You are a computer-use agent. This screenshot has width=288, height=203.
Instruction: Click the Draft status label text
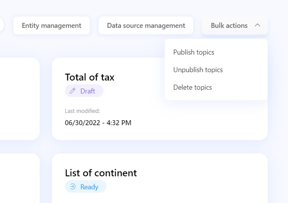click(x=87, y=91)
